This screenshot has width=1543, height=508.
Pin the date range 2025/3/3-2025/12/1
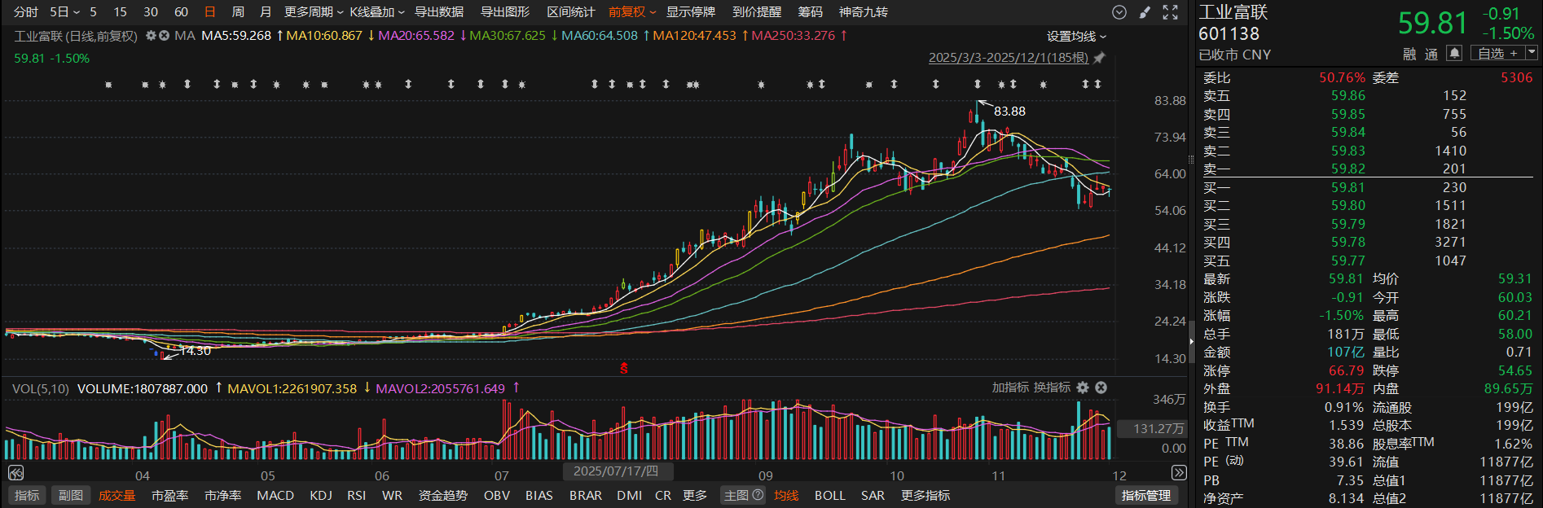pyautogui.click(x=1099, y=58)
